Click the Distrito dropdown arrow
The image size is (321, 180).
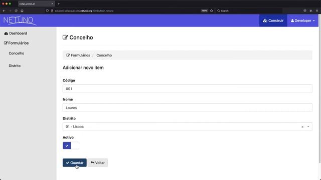(308, 126)
